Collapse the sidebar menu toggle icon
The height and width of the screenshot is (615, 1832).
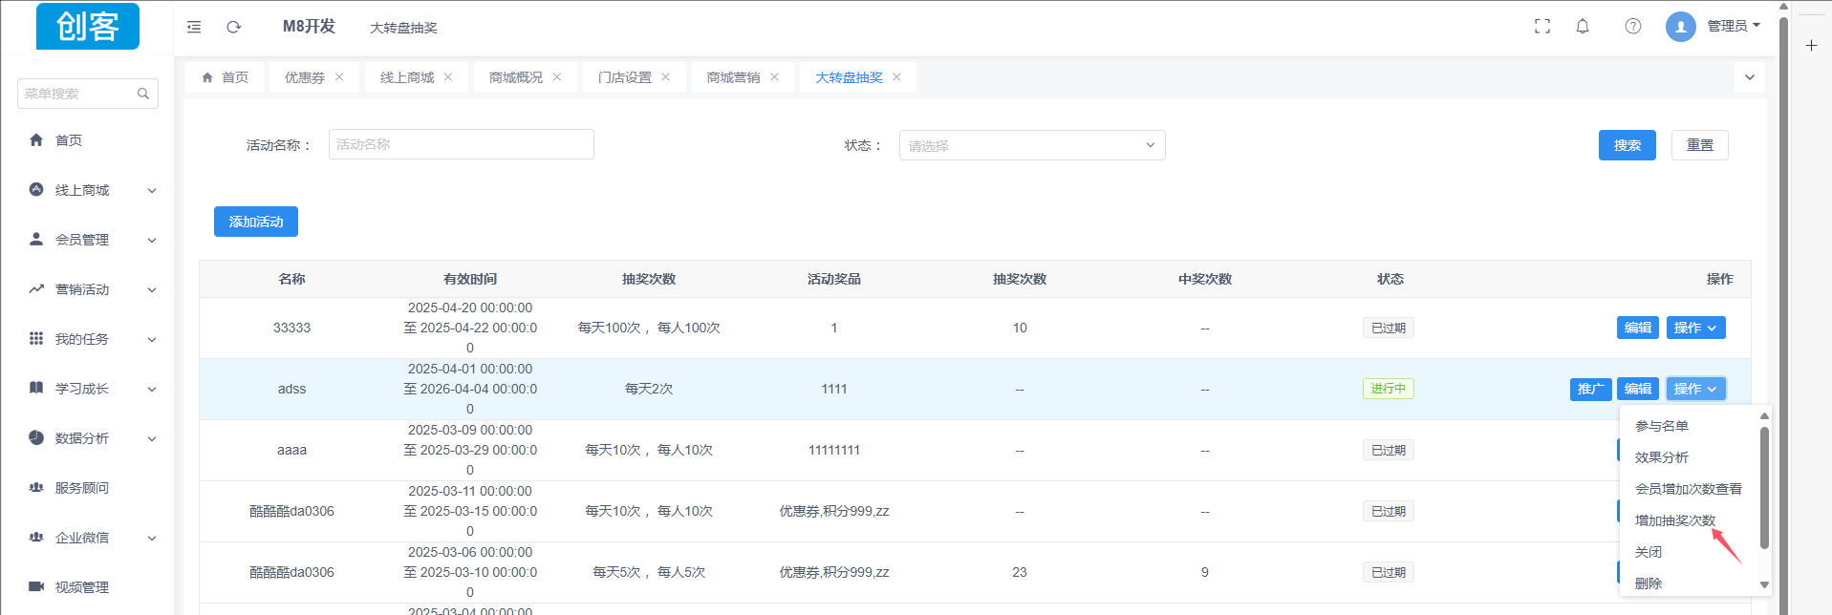(194, 27)
